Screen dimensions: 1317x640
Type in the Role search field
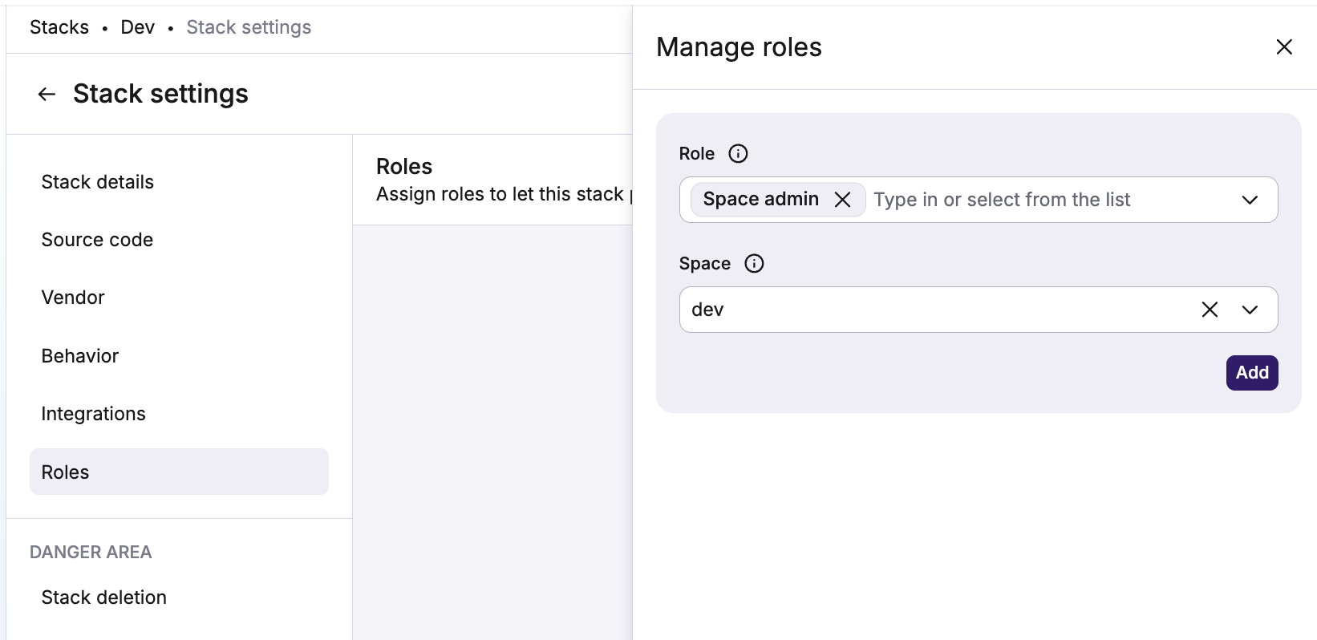click(1043, 200)
